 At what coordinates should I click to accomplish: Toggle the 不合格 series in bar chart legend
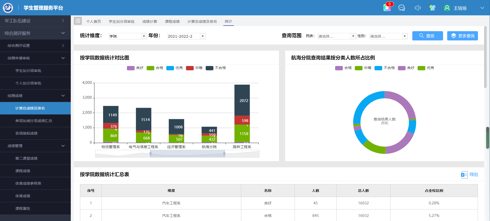click(x=216, y=68)
